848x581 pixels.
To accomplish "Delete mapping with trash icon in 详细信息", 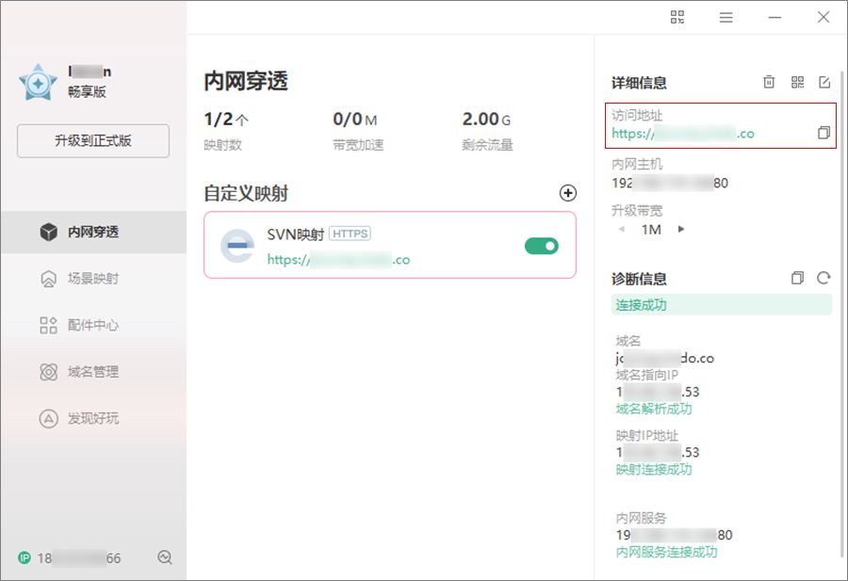I will click(x=769, y=82).
